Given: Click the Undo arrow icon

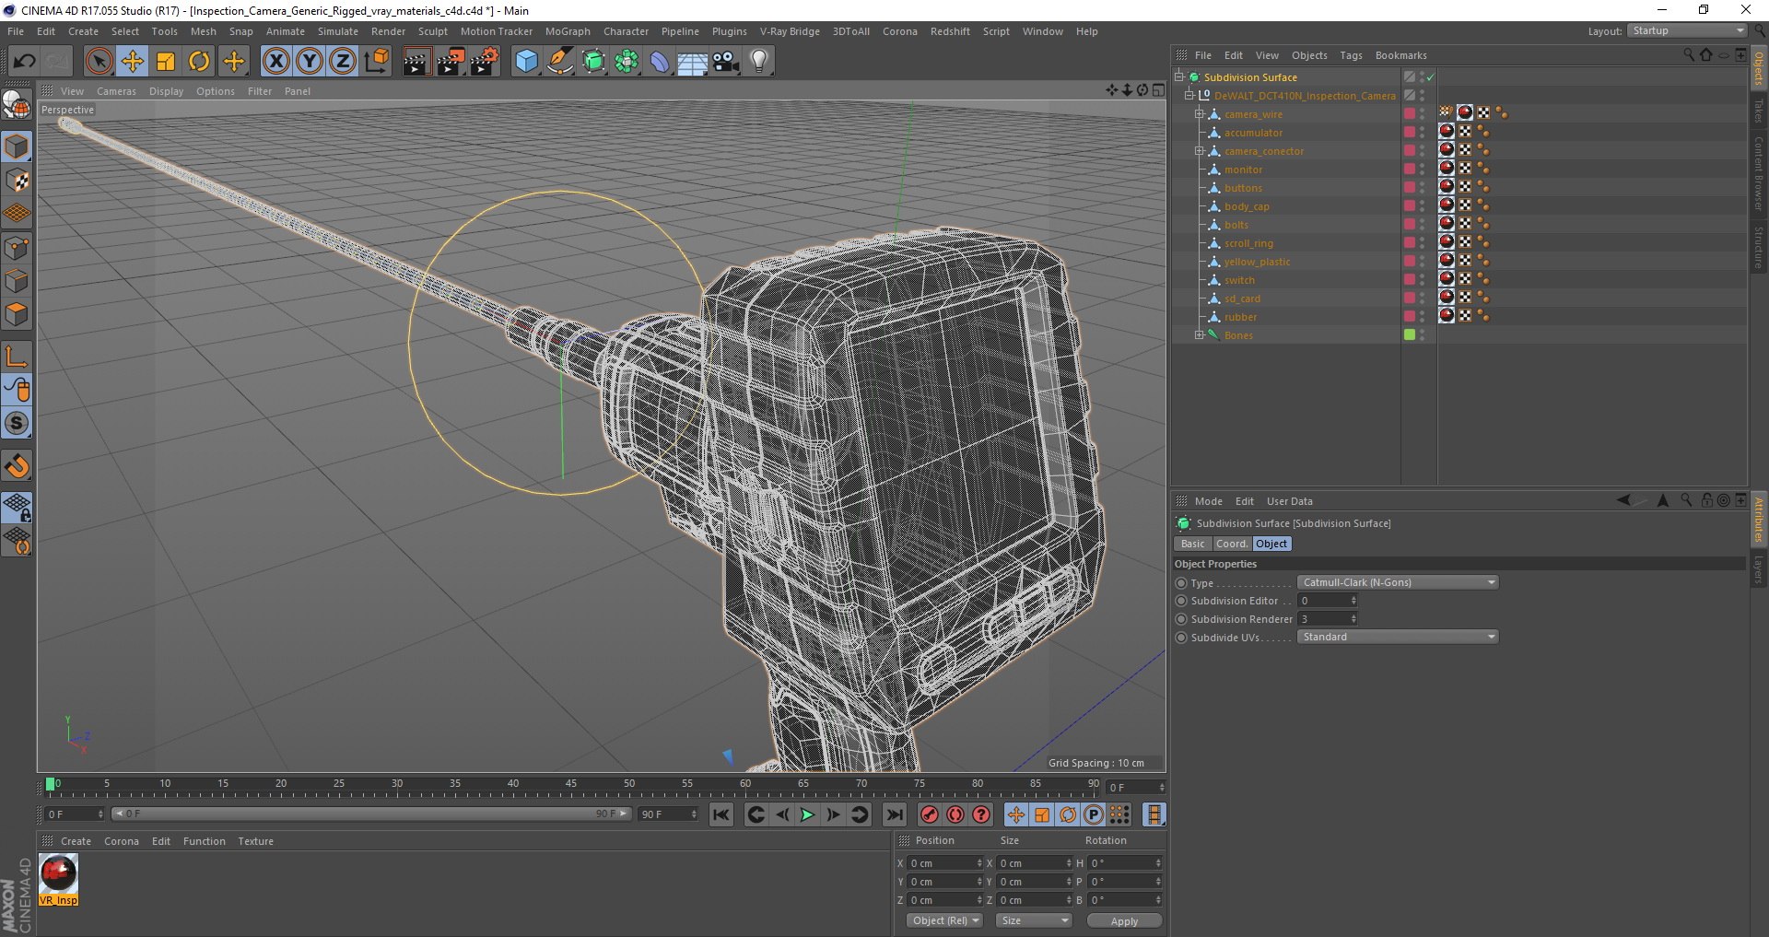Looking at the screenshot, I should point(25,62).
